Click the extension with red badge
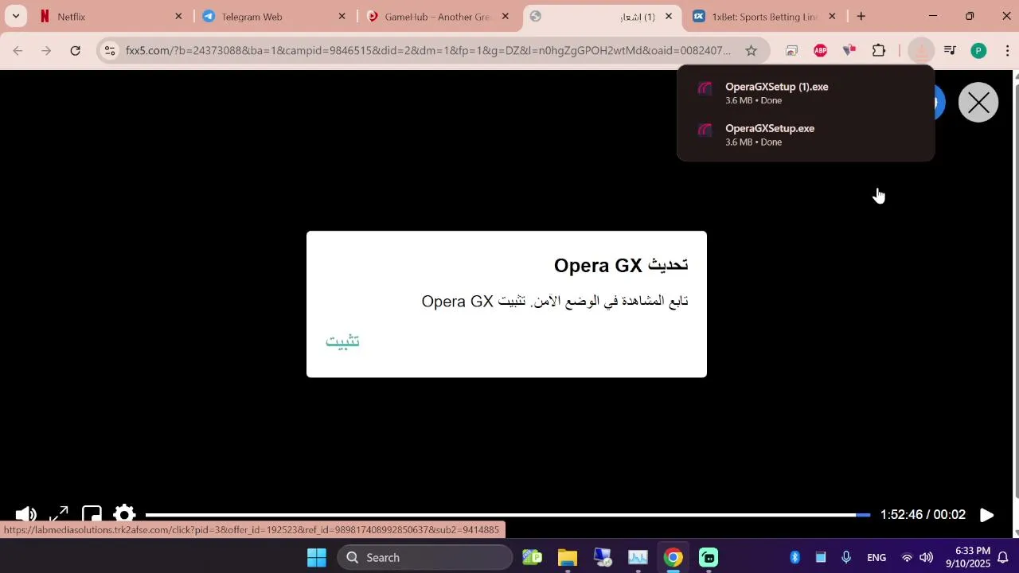The image size is (1019, 573). pyautogui.click(x=849, y=50)
